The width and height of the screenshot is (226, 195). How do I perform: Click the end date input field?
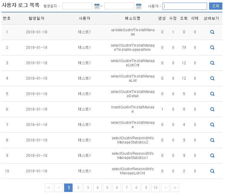click(x=119, y=6)
